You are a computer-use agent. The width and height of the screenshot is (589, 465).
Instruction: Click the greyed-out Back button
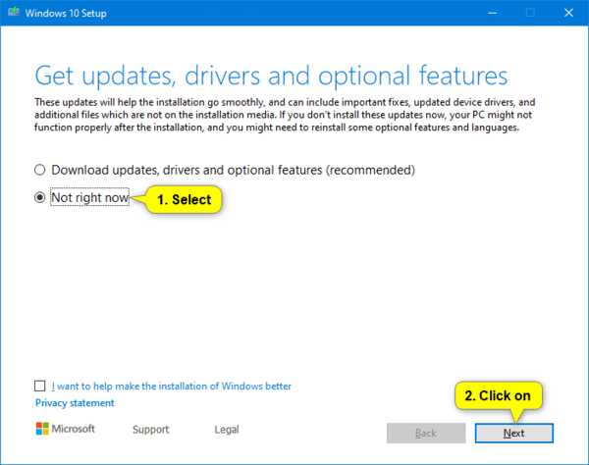[x=425, y=433]
